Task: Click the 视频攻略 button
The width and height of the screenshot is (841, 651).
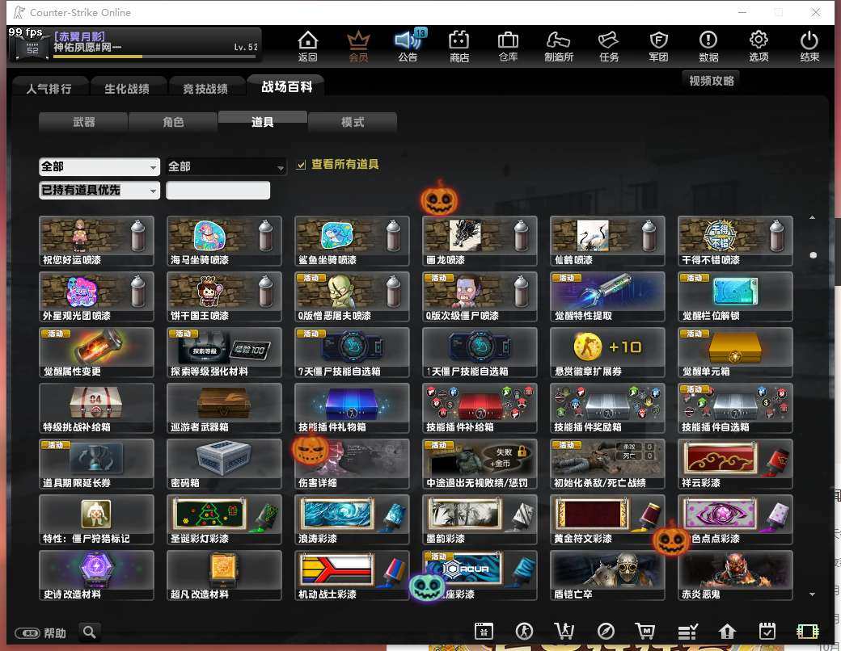Action: (711, 81)
